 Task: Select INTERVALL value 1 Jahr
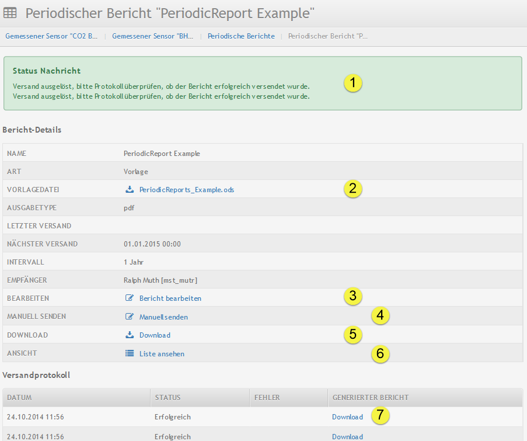pyautogui.click(x=134, y=262)
